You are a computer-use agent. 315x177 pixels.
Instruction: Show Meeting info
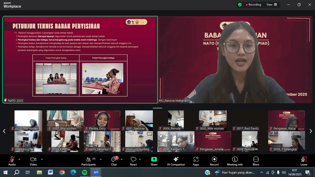point(235,160)
